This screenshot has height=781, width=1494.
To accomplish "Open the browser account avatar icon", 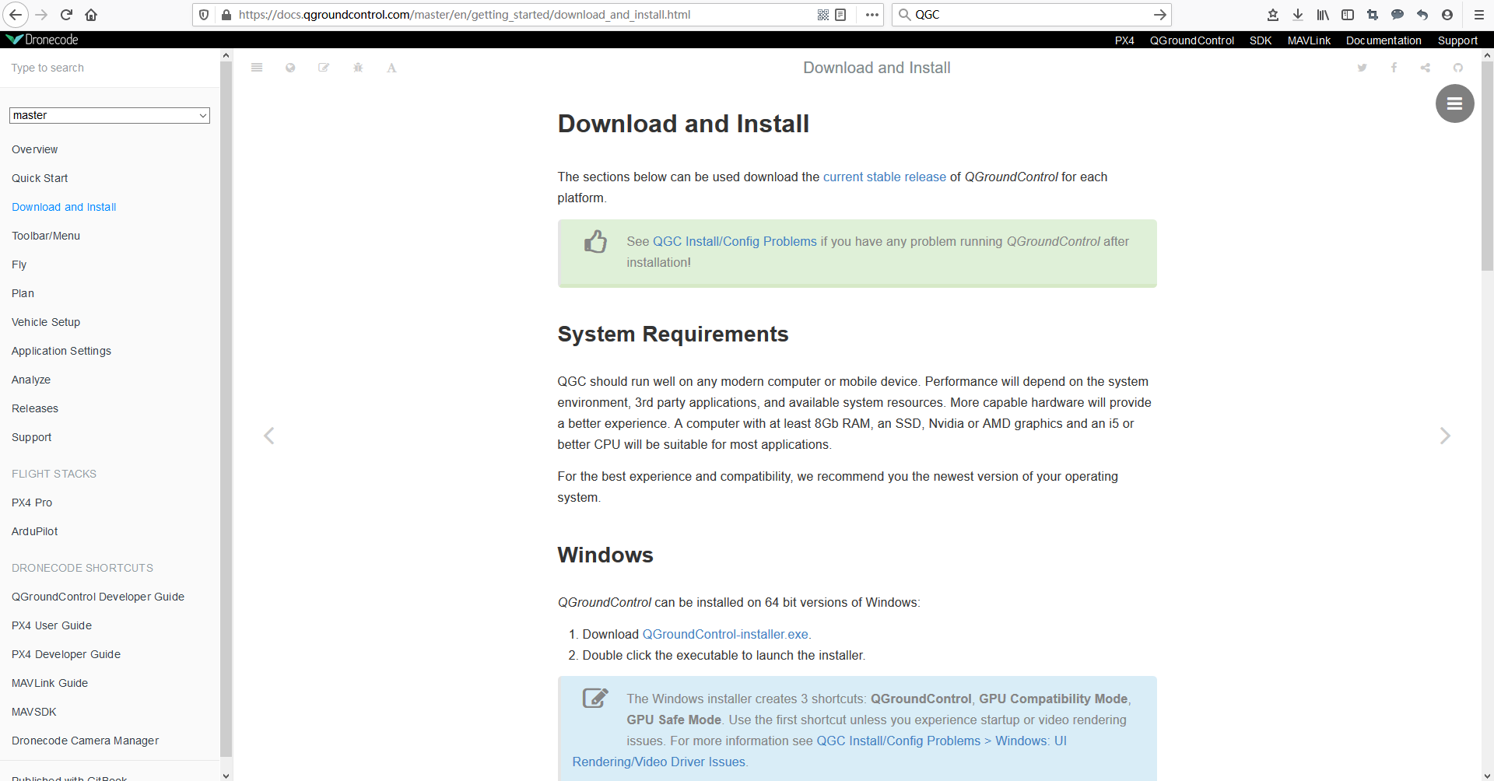I will (x=1447, y=15).
